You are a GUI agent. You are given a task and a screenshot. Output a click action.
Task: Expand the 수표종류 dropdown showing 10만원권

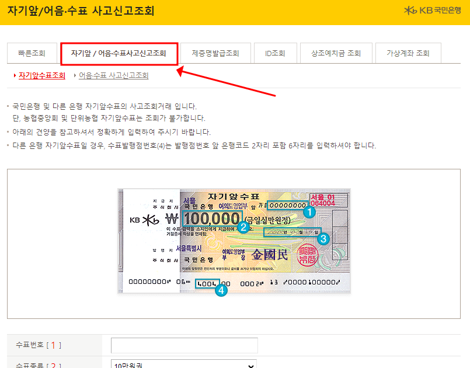coord(184,364)
